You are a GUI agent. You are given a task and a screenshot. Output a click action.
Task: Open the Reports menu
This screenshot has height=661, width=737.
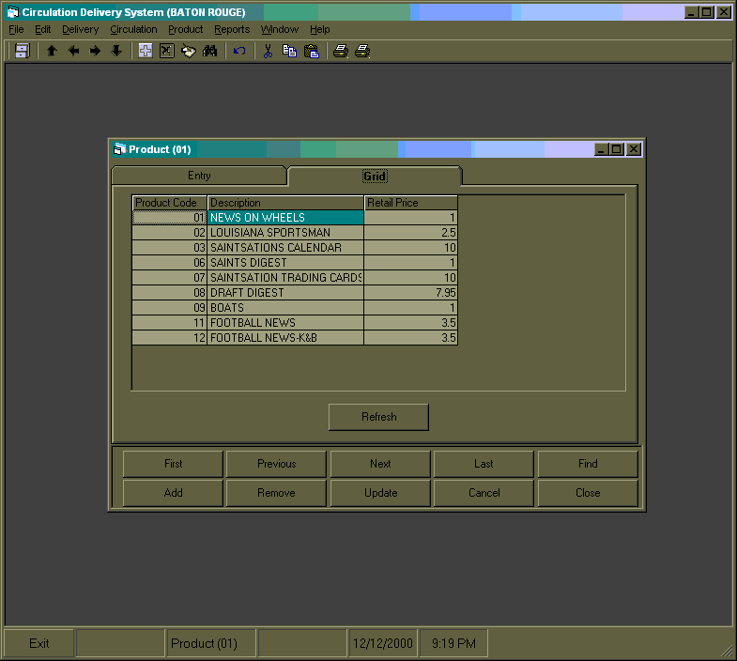(231, 29)
